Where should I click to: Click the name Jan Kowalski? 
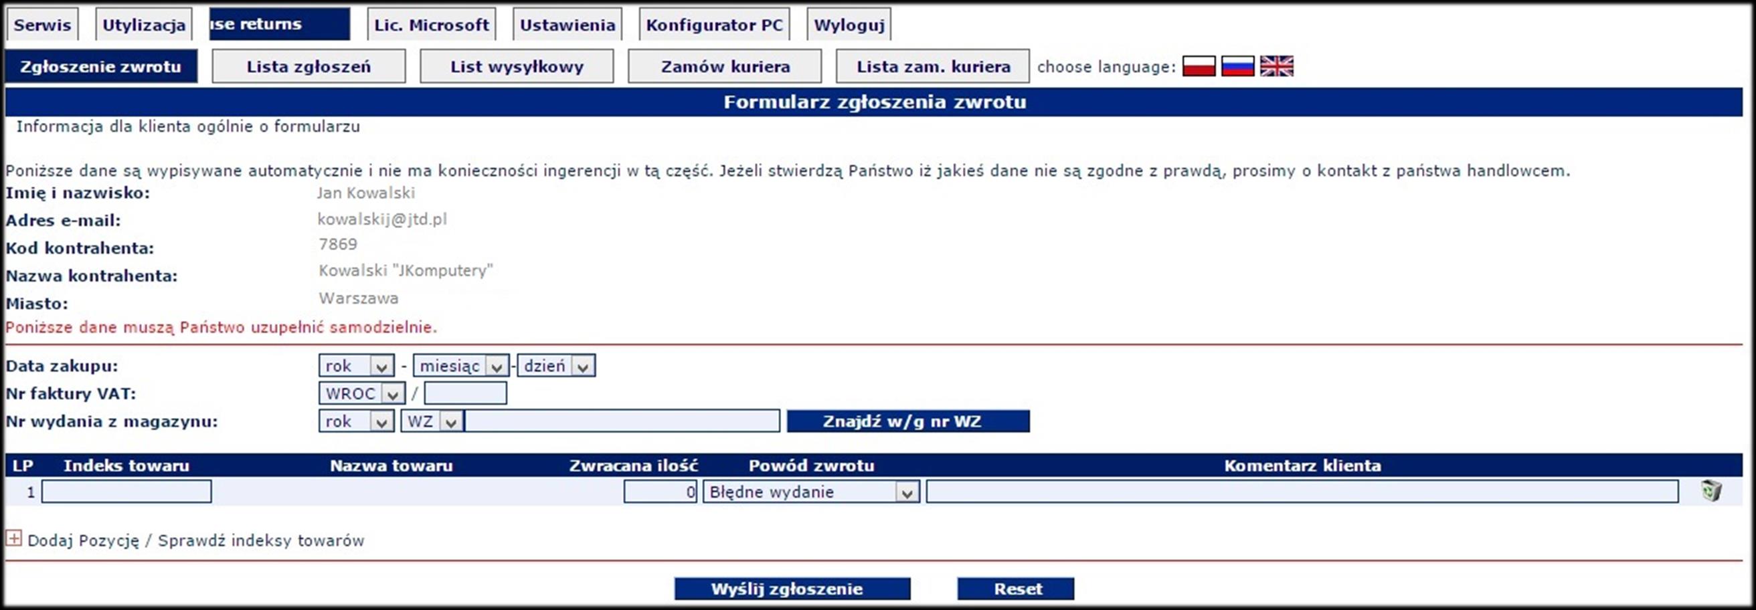(x=366, y=193)
